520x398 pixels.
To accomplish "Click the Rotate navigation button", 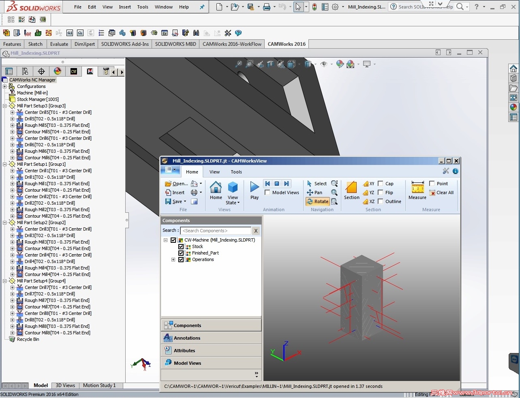I will [x=318, y=201].
